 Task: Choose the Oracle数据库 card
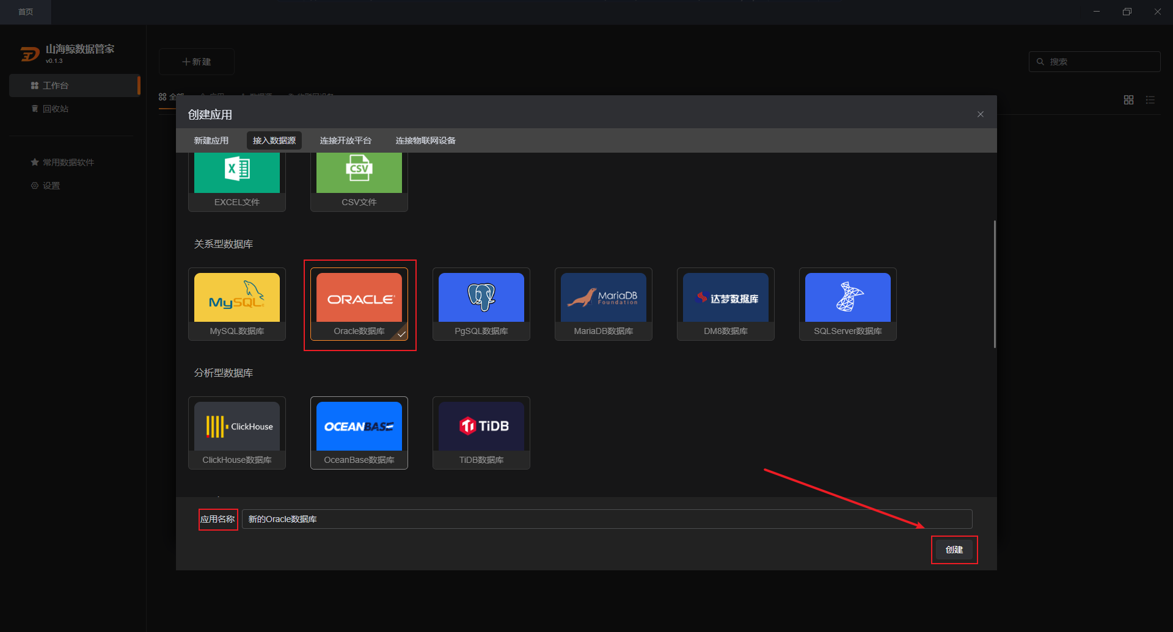(x=359, y=304)
